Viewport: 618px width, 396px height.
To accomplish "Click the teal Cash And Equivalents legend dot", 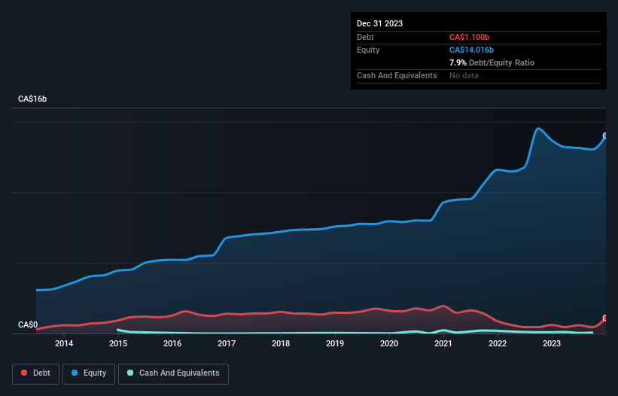I will tap(130, 373).
